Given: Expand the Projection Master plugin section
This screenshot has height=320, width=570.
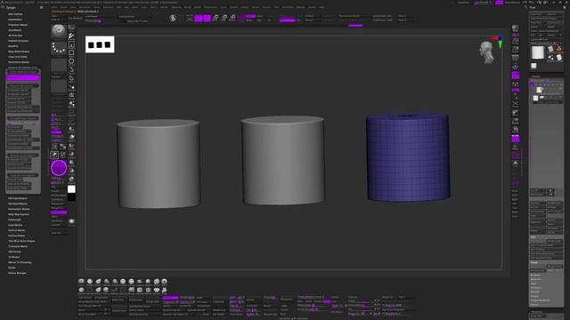Looking at the screenshot, I should (x=18, y=25).
